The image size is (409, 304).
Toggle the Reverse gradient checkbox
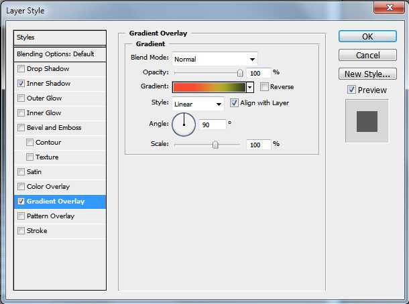pos(264,87)
